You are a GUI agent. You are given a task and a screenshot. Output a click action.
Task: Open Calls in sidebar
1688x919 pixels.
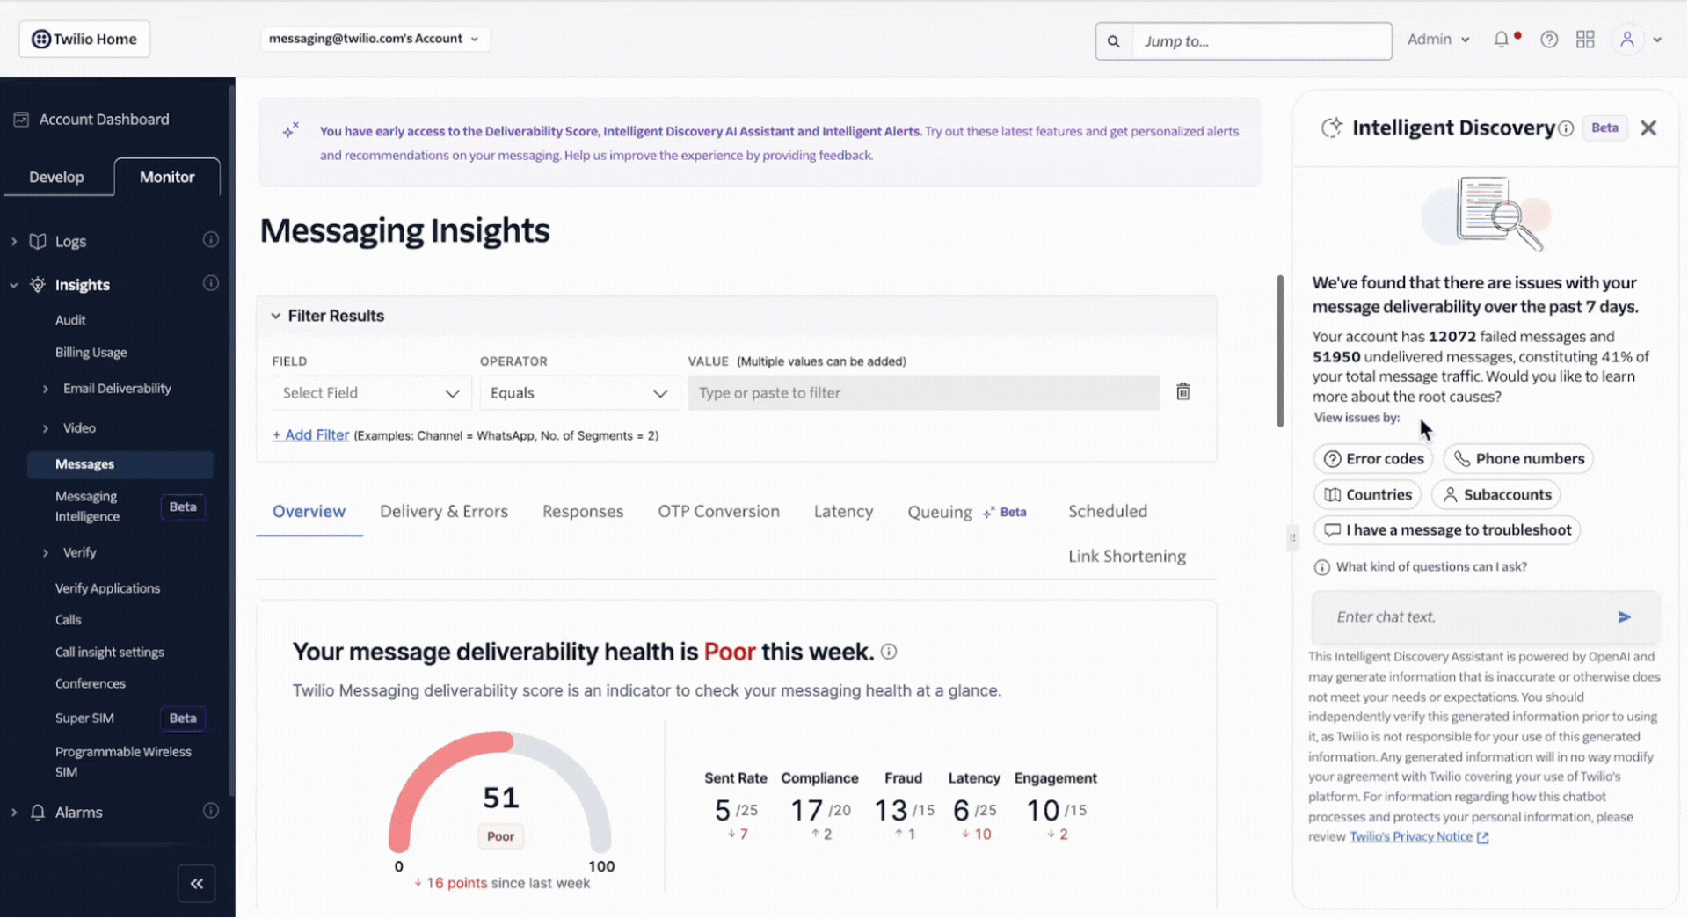pyautogui.click(x=69, y=620)
